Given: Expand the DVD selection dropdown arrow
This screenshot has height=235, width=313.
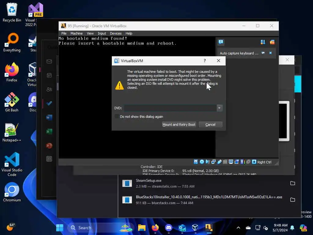Looking at the screenshot, I should point(219,108).
